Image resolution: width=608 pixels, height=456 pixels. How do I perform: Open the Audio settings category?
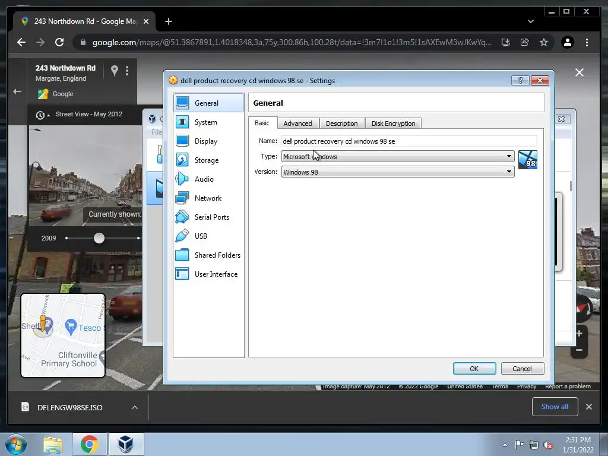click(208, 179)
